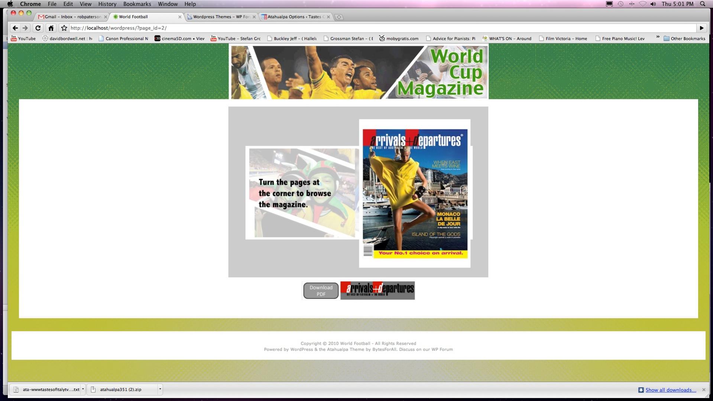Click the Time Machine menu bar icon
713x401 pixels.
pyautogui.click(x=620, y=4)
